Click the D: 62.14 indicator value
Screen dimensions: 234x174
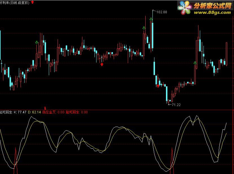point(34,112)
